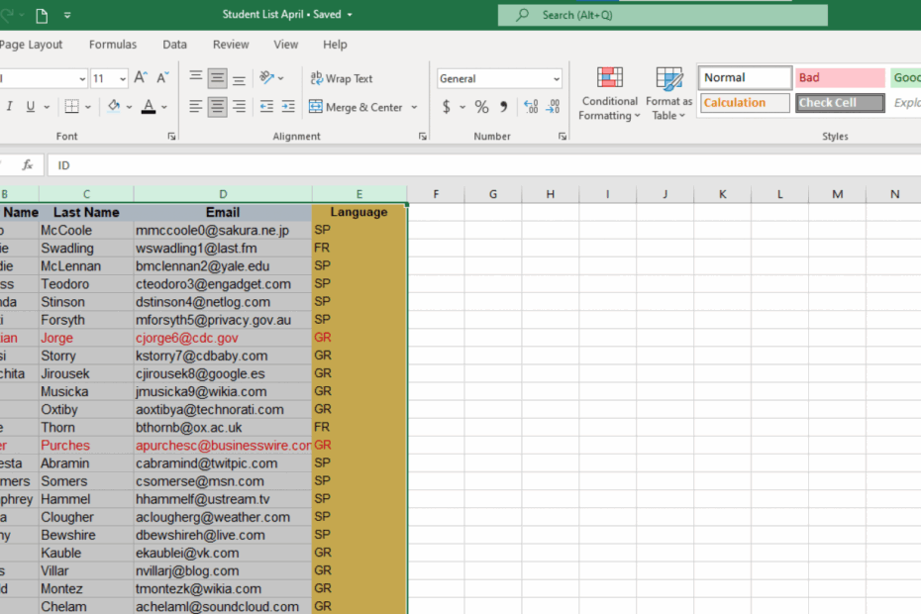Open the Borders dropdown arrow

pos(88,107)
